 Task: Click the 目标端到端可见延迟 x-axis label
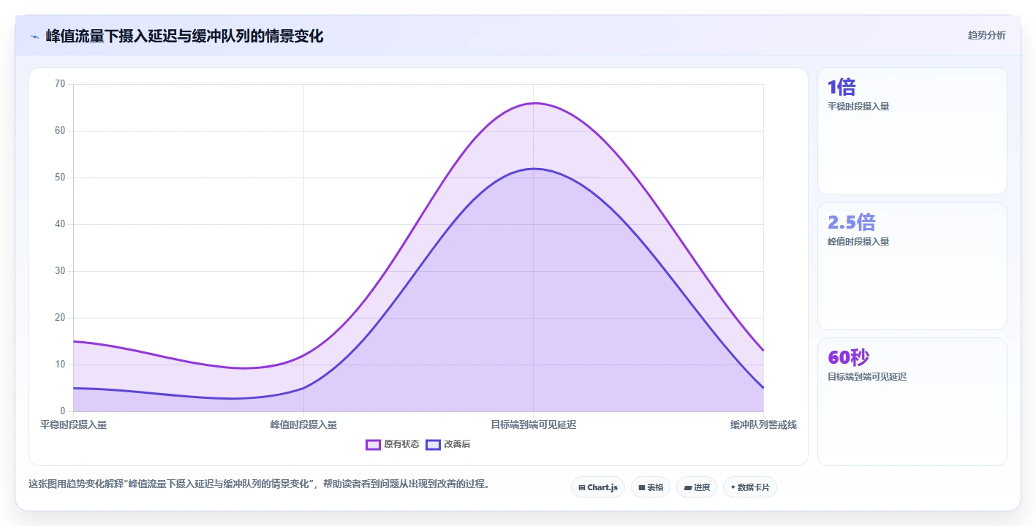[533, 424]
